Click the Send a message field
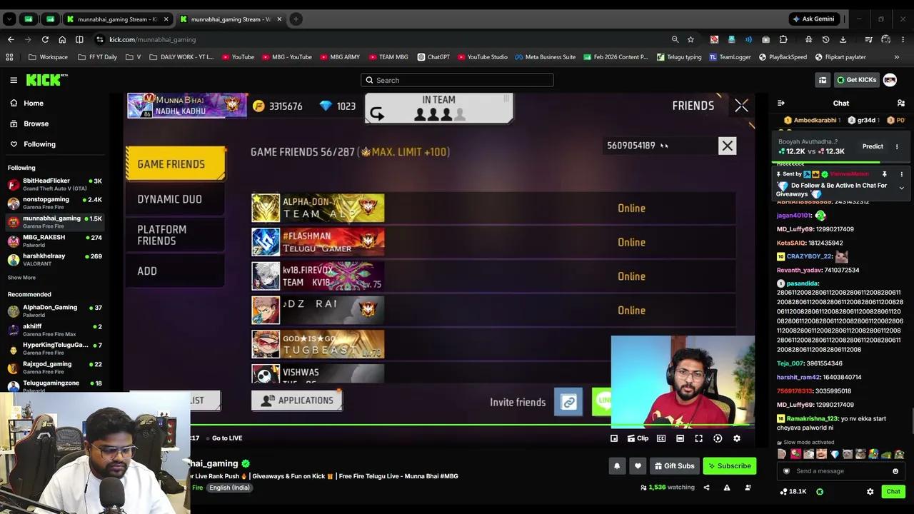The width and height of the screenshot is (914, 514). pyautogui.click(x=841, y=471)
